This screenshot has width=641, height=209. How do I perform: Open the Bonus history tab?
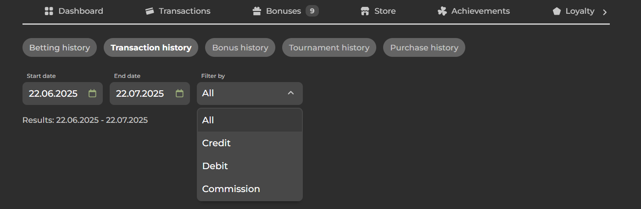(x=240, y=48)
